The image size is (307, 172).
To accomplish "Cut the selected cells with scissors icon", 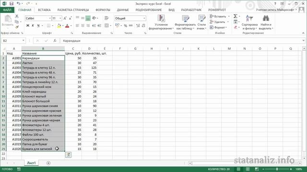I will click(x=17, y=16).
